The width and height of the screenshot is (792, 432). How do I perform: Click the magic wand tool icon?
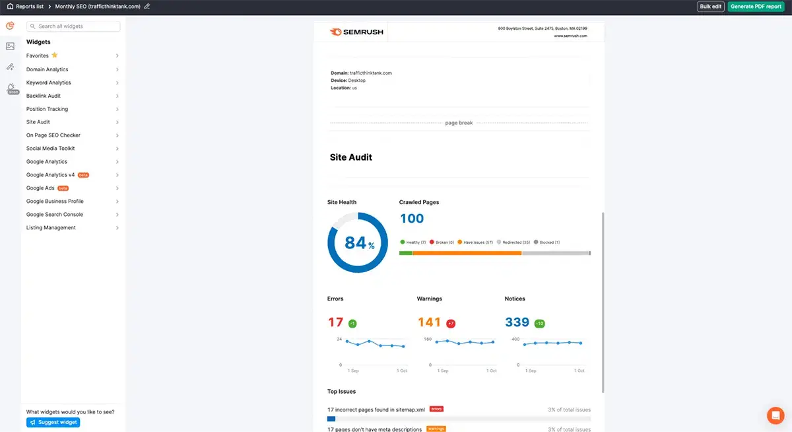(x=10, y=66)
